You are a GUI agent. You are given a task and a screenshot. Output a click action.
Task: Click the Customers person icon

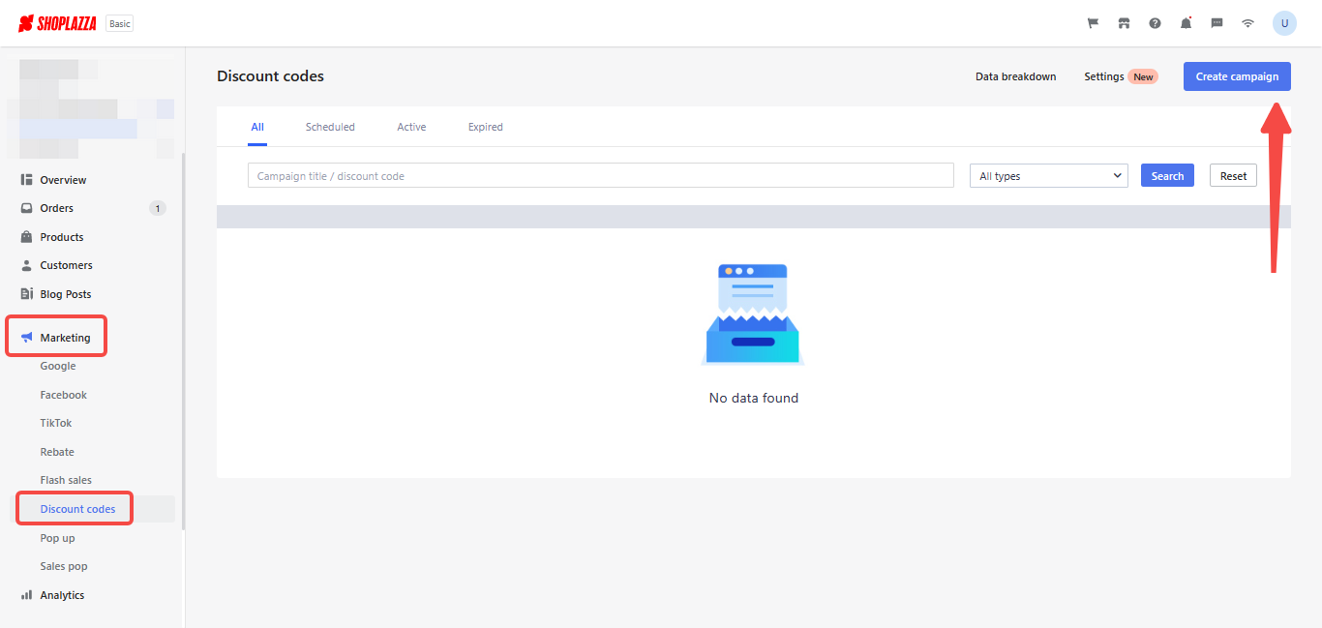click(x=27, y=265)
